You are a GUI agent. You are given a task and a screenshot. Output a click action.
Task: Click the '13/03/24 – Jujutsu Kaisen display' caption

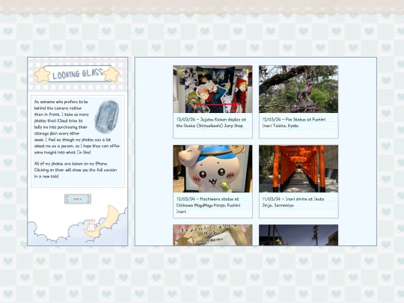click(211, 123)
